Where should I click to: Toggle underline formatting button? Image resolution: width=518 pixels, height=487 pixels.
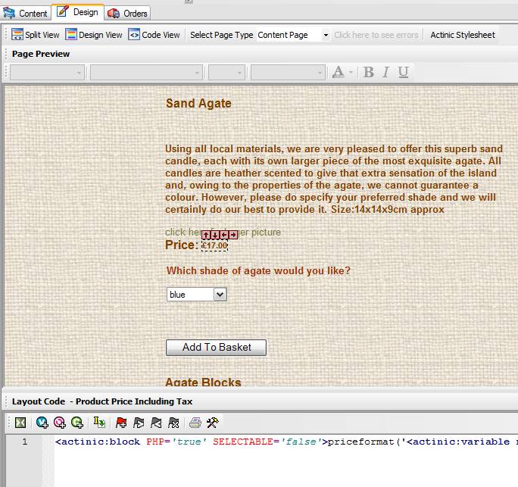[403, 72]
